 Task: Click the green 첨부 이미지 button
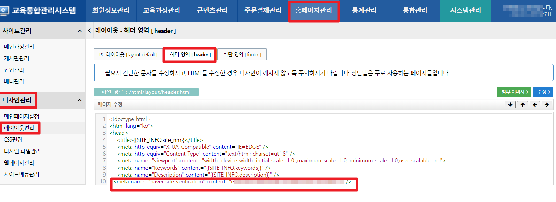[x=514, y=92]
